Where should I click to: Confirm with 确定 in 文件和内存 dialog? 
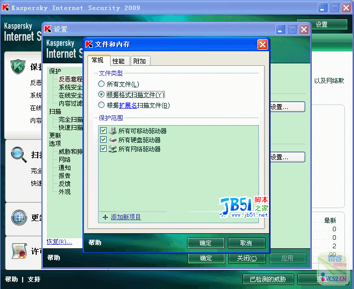206,243
